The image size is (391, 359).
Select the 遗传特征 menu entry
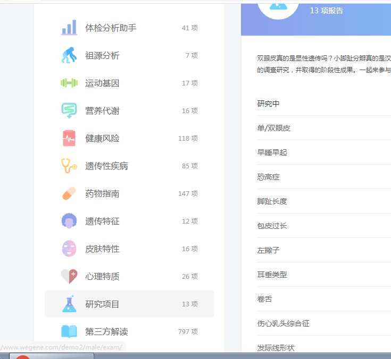click(x=129, y=221)
